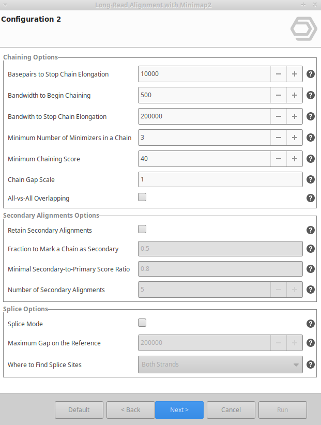
Task: Enable Splice Mode checkbox
Action: tap(142, 323)
